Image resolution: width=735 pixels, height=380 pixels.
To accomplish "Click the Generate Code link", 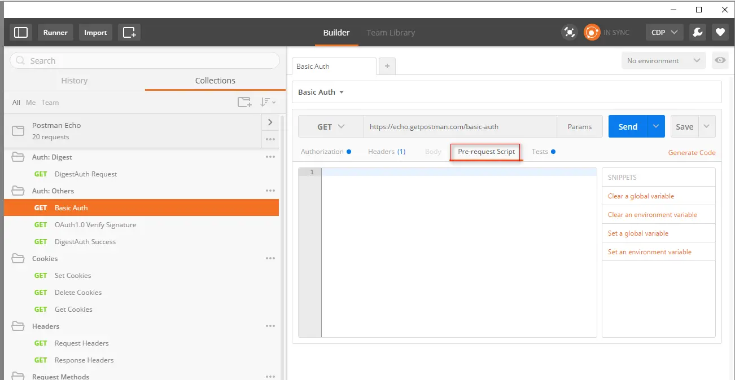I will 692,152.
